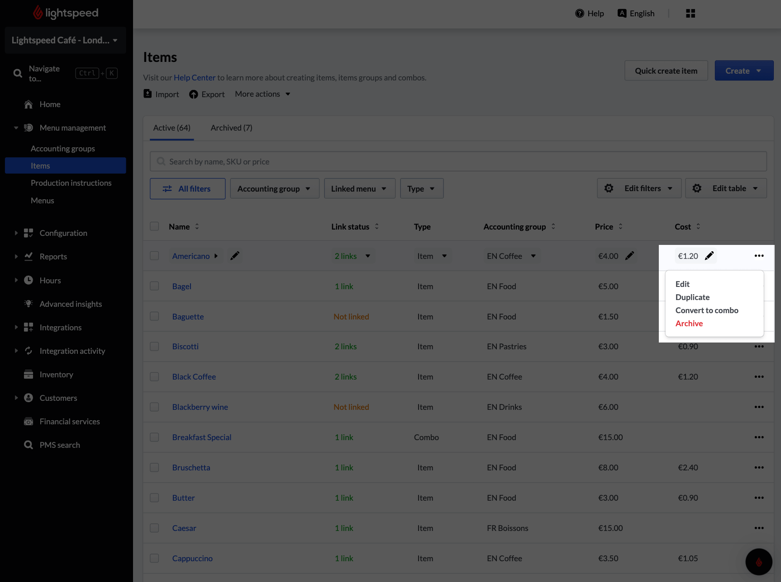Sort by the Price column header
The width and height of the screenshot is (781, 582).
point(609,226)
